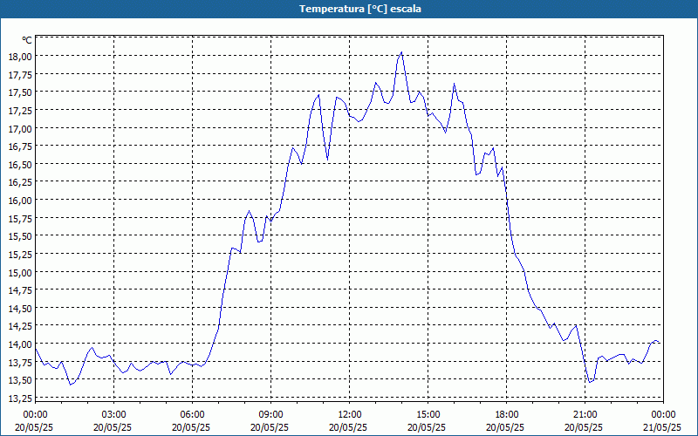Select the "15,75" temperature label

coord(20,218)
